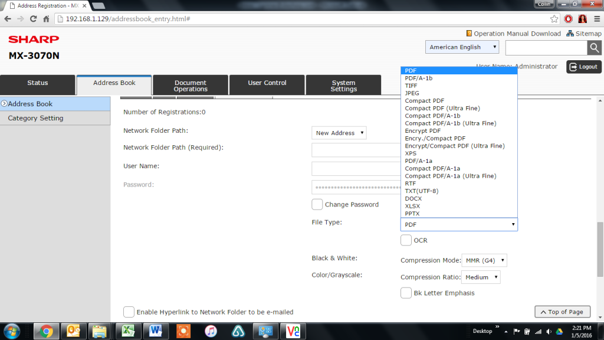Screen dimensions: 604x340
Task: Expand the Compression Mode MMR (G4) dropdown
Action: coord(484,260)
